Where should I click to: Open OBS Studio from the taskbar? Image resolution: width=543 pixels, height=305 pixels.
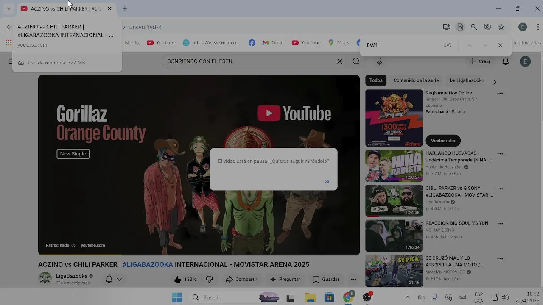point(367,297)
